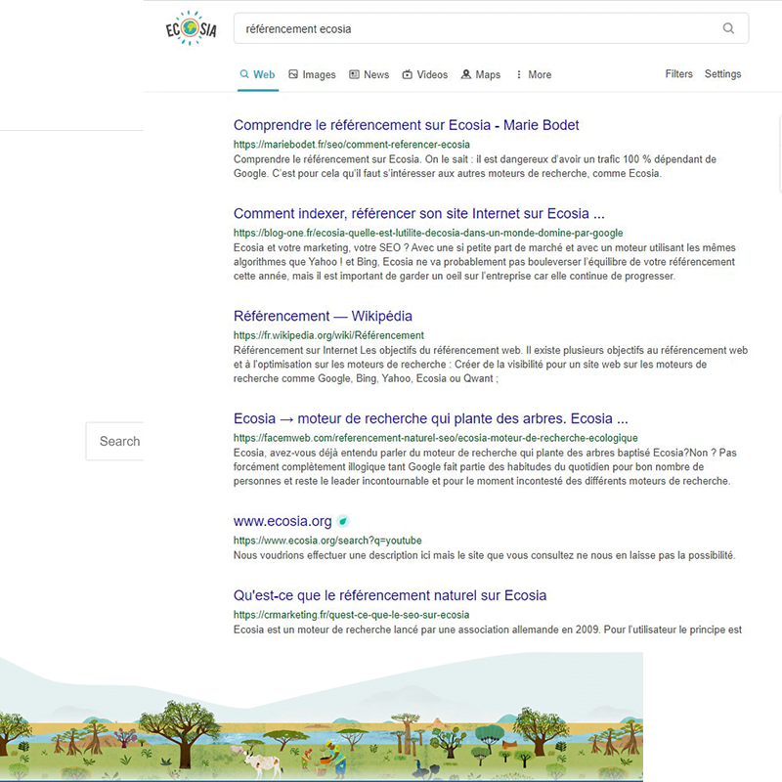Select the Web tab
Viewport: 782px width, 782px height.
click(257, 75)
